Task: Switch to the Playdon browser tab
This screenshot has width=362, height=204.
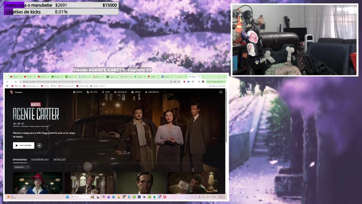Action: 153,77
